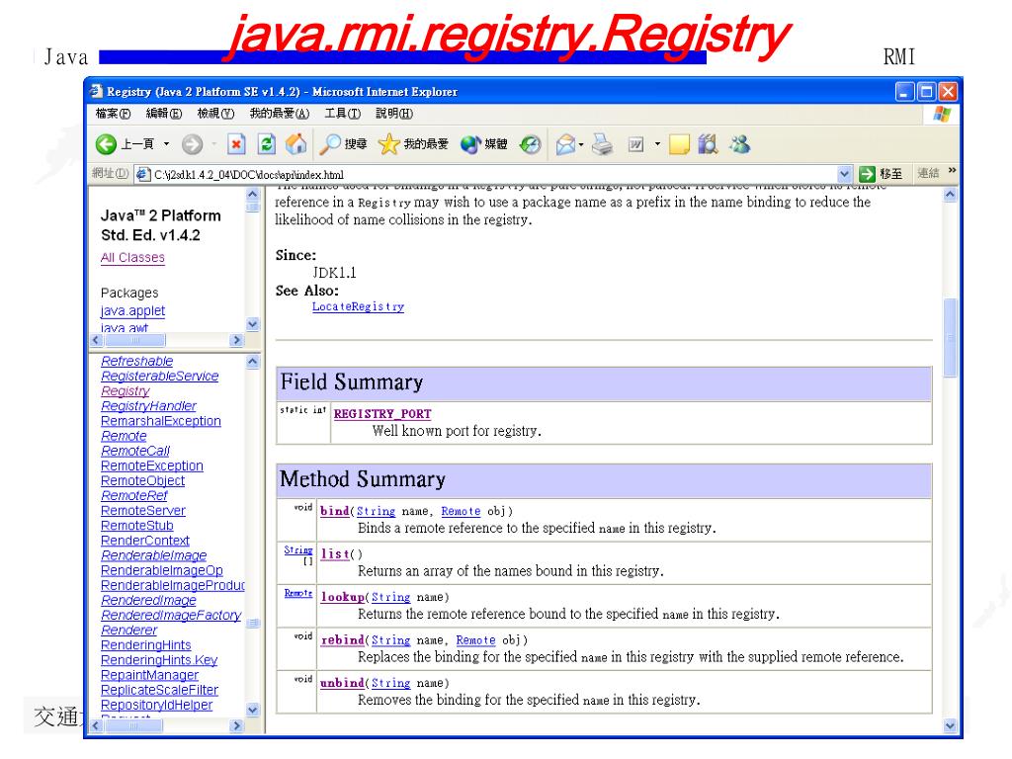Open the View (檢視) menu
1012x759 pixels.
(215, 114)
